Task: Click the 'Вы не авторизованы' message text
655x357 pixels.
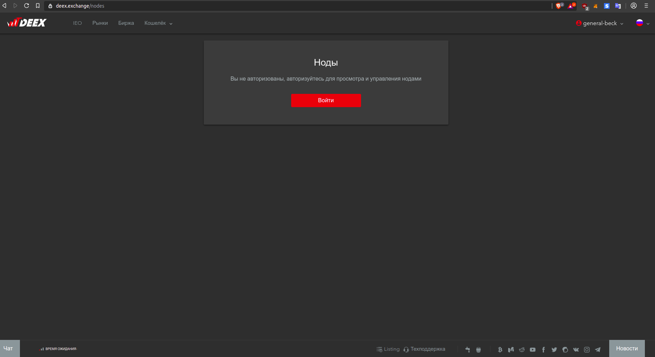Action: pyautogui.click(x=326, y=79)
